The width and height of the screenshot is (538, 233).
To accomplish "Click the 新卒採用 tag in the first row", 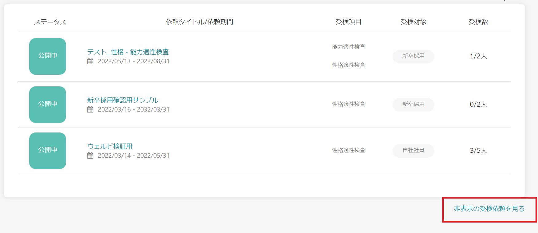I will coord(413,56).
